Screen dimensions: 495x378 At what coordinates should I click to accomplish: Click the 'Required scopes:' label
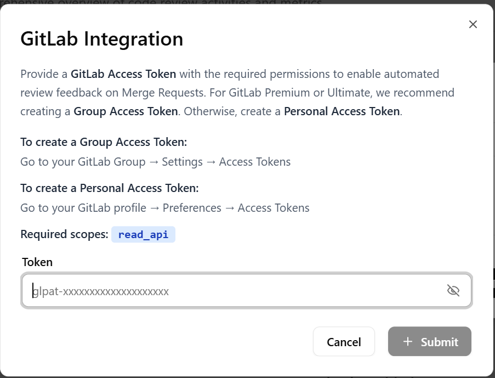(x=64, y=234)
